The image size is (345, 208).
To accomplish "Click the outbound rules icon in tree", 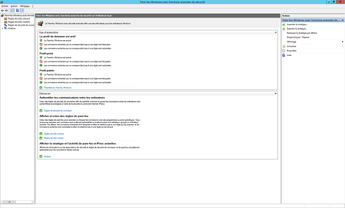I will (6, 22).
